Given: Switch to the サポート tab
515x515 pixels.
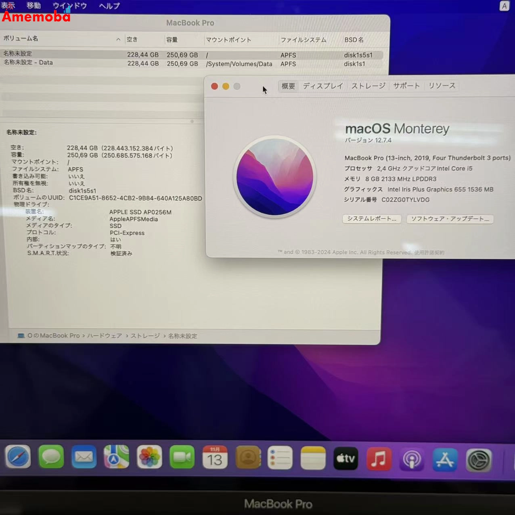Looking at the screenshot, I should click(406, 86).
